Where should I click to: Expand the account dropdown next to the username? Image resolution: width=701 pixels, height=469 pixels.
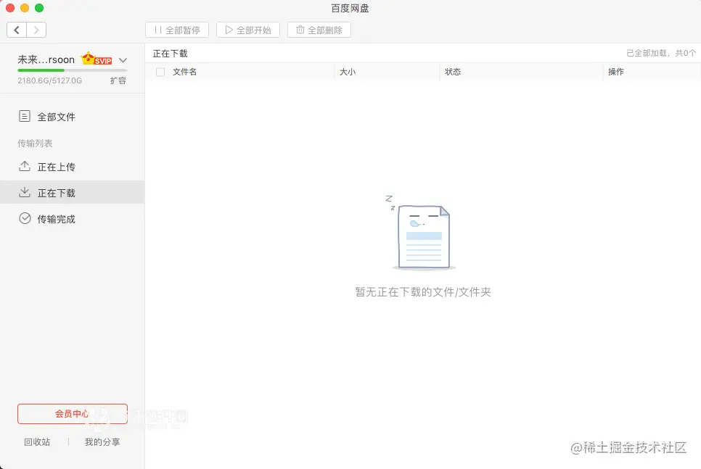coord(123,60)
